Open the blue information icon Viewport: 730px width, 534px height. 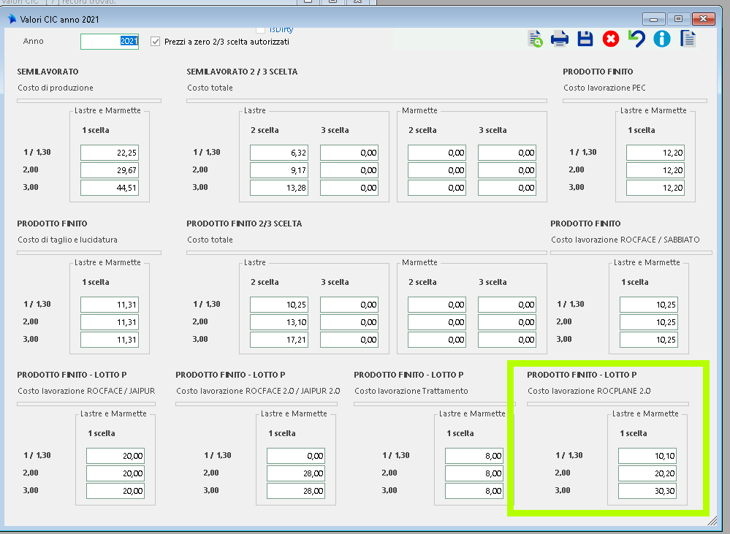point(661,39)
